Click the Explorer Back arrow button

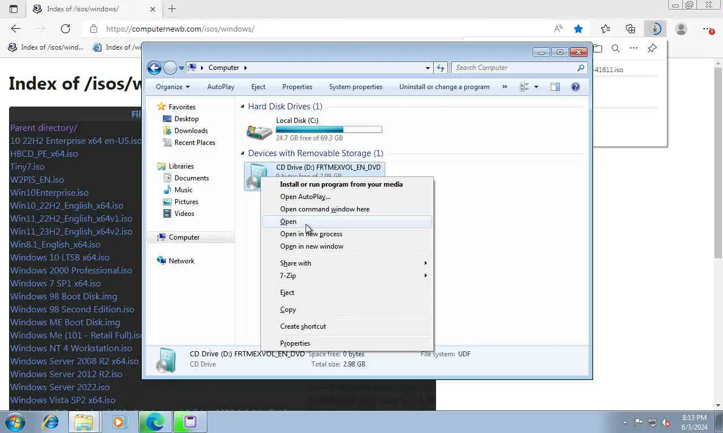154,68
